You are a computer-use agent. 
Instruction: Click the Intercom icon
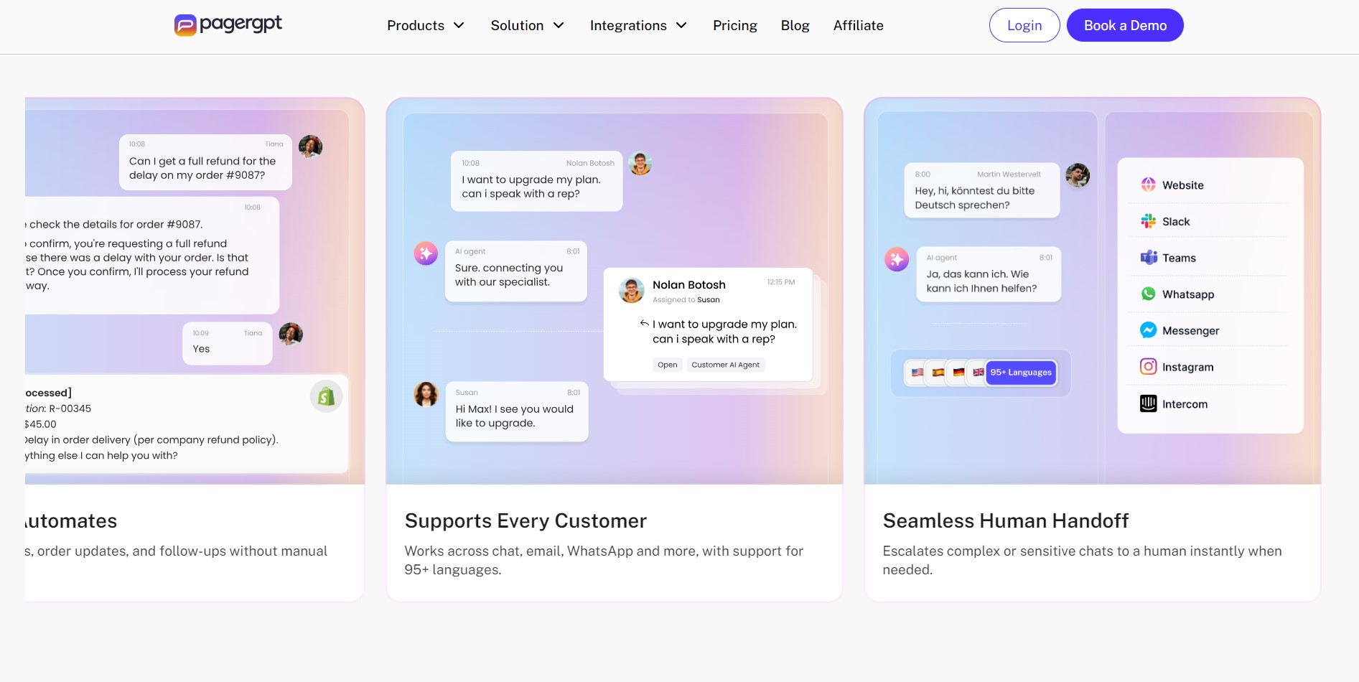1148,403
